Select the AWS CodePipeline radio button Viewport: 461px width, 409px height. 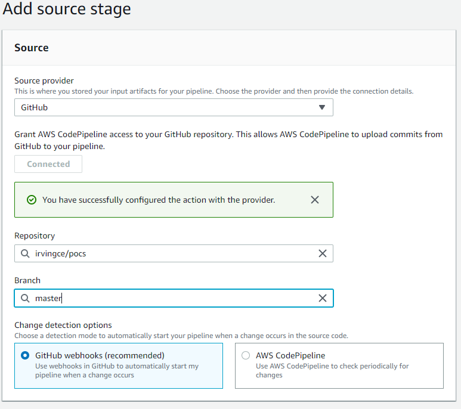(x=246, y=355)
